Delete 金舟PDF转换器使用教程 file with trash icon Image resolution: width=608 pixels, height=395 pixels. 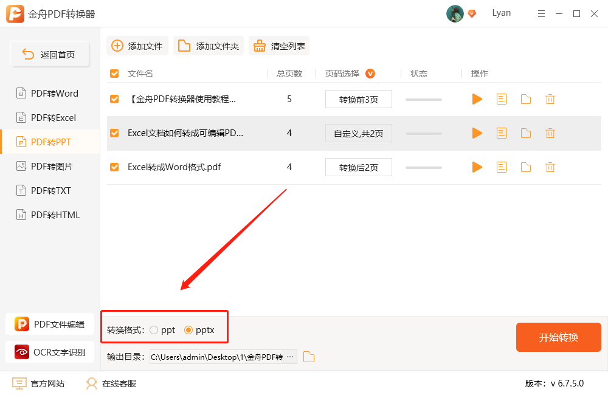click(550, 99)
